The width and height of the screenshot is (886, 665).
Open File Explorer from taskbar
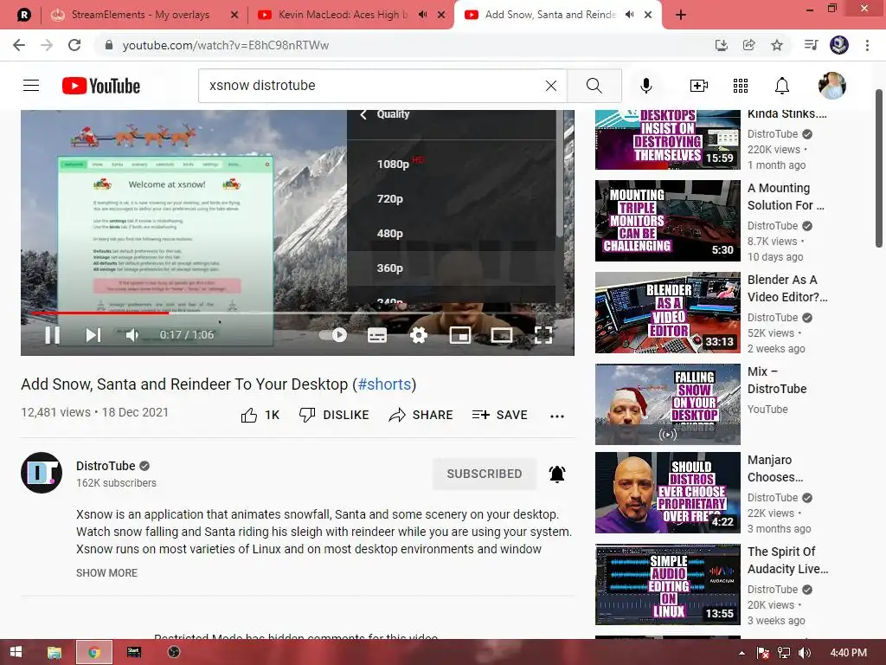(55, 652)
